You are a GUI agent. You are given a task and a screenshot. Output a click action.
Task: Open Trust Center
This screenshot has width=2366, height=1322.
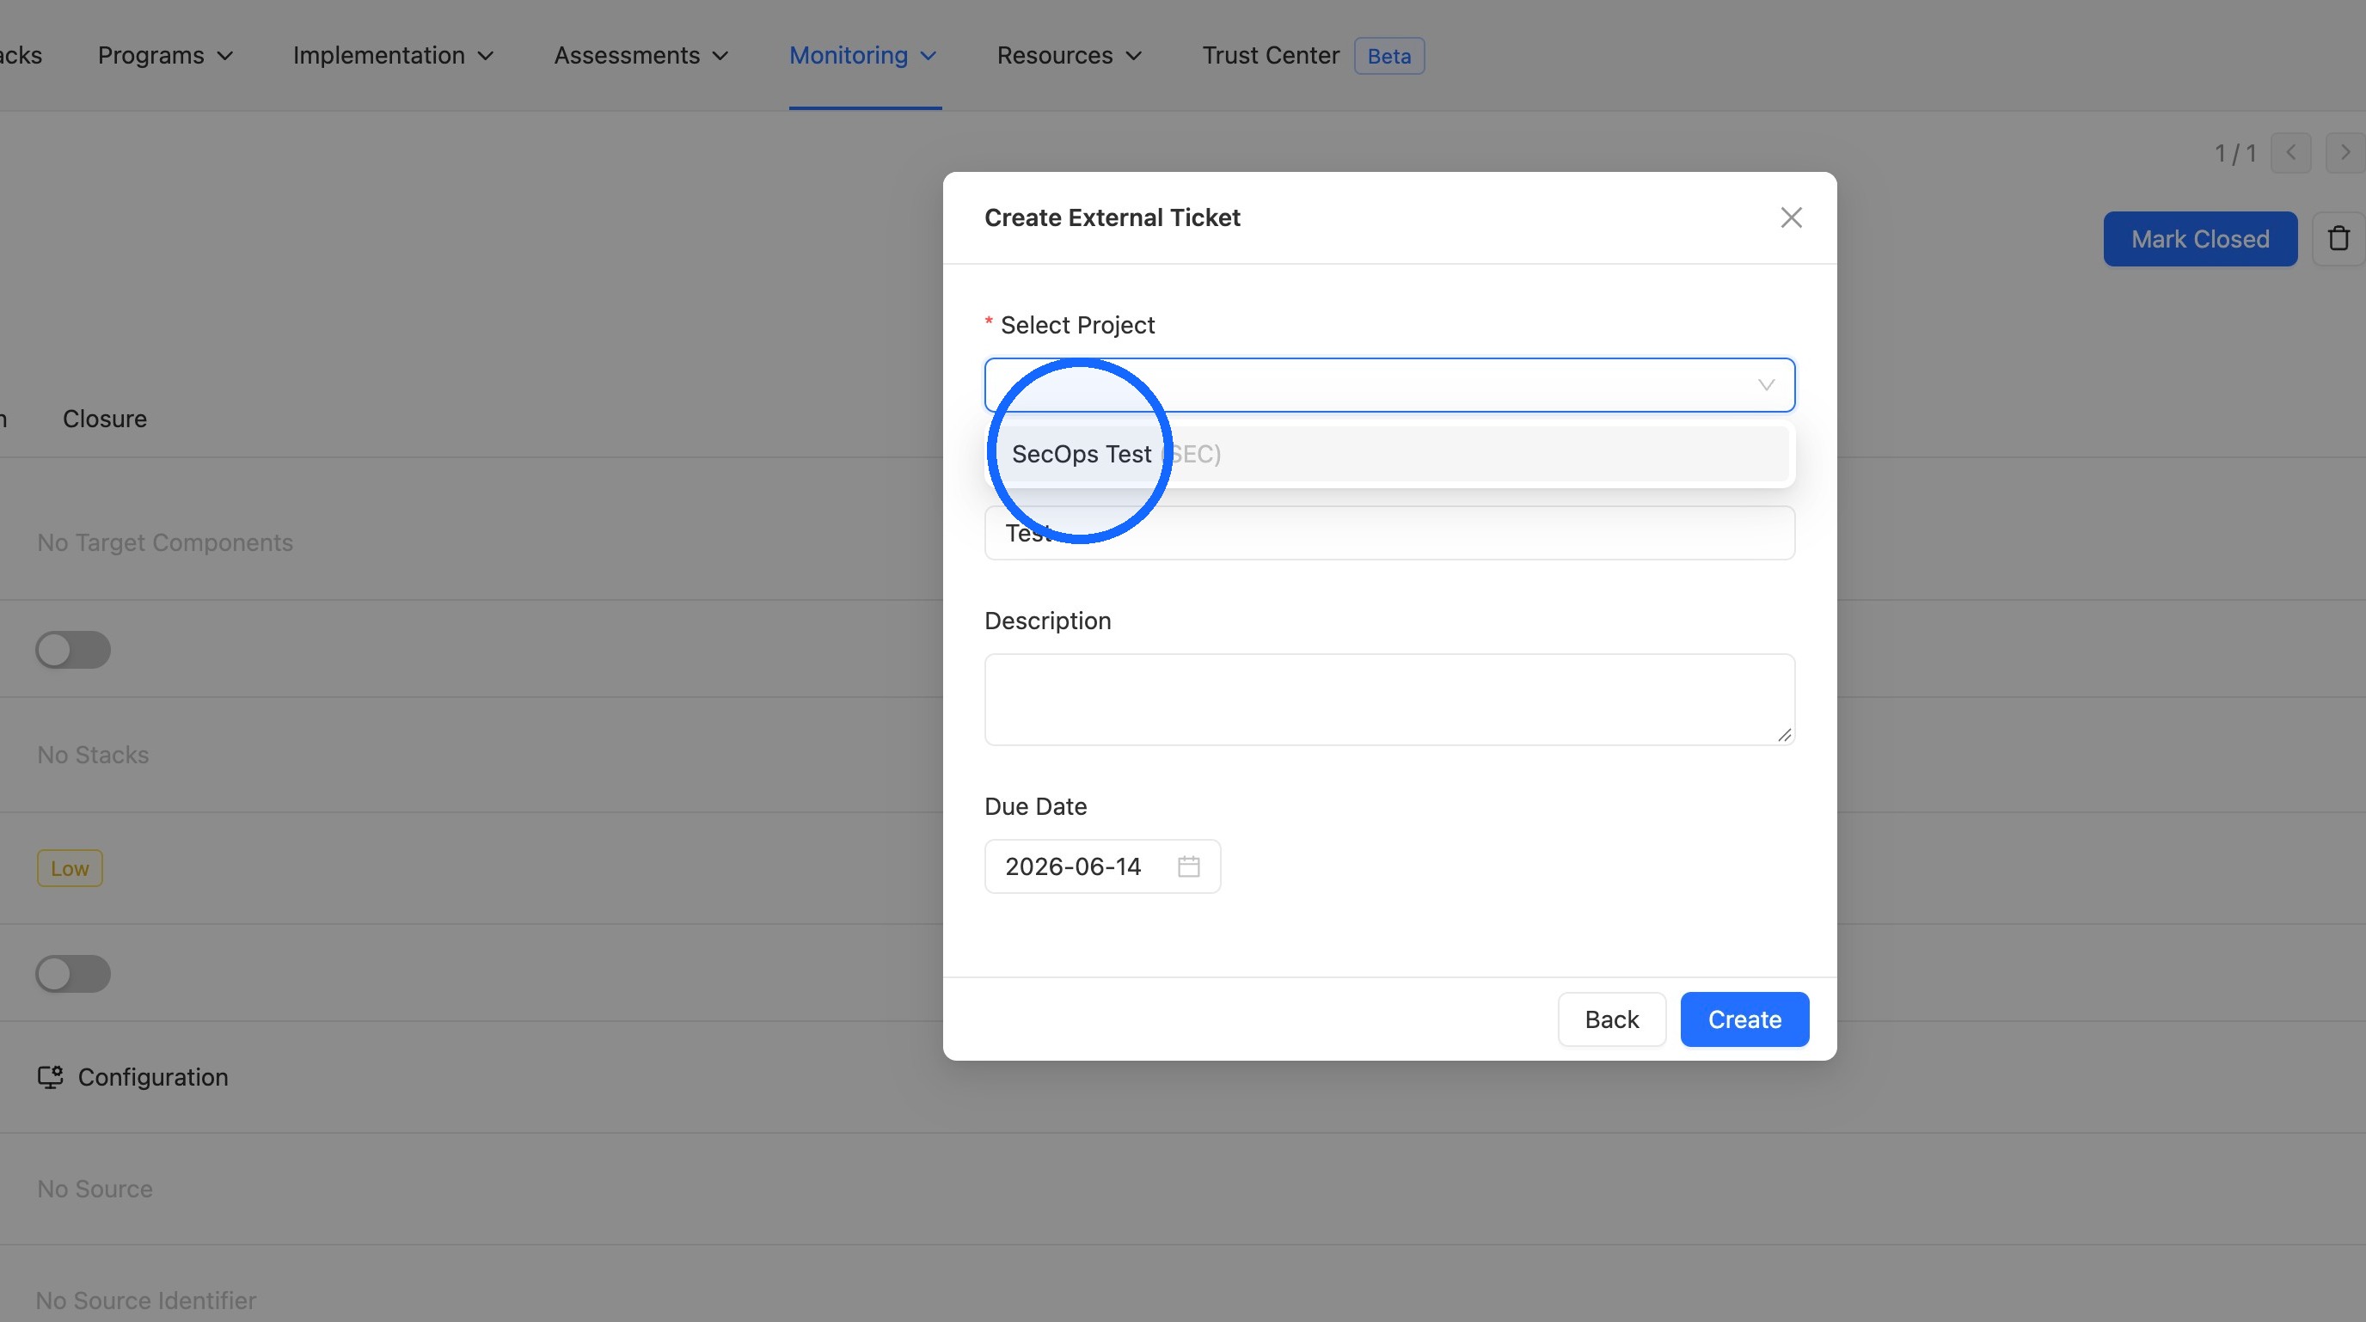tap(1270, 55)
